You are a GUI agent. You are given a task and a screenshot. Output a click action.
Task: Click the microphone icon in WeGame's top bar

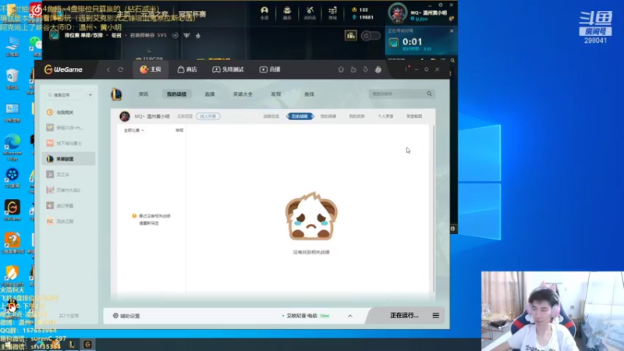point(341,69)
